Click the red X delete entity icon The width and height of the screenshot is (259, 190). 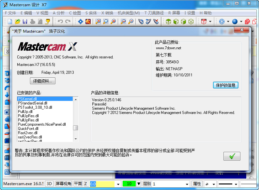[156, 22]
